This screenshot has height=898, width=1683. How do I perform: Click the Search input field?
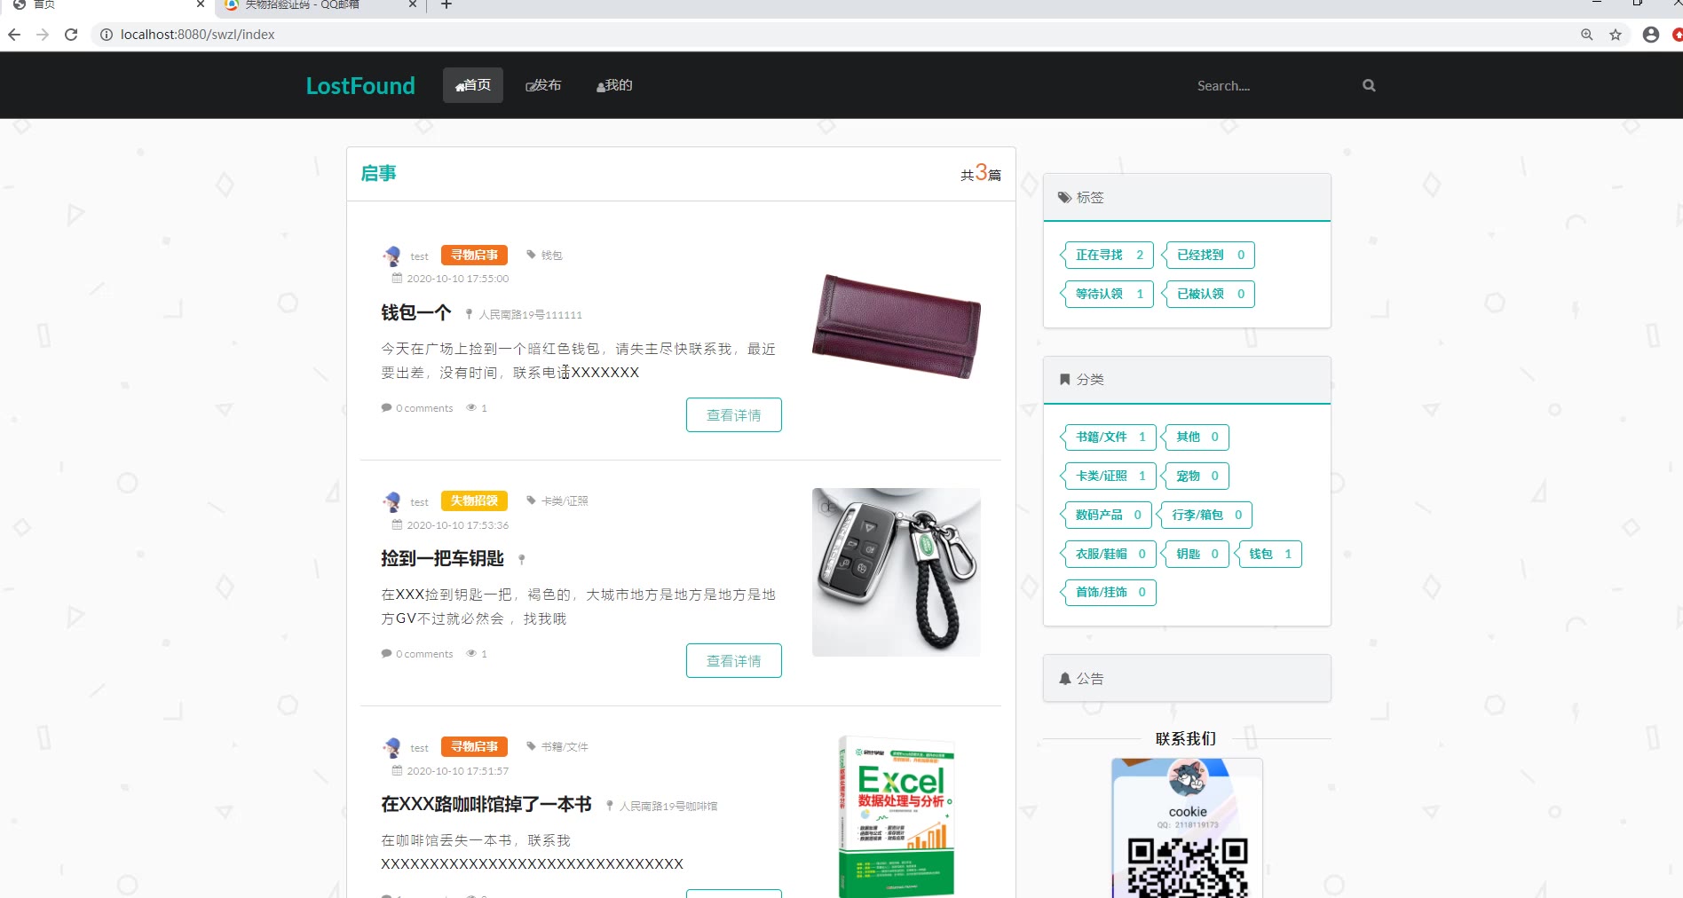[x=1271, y=85]
